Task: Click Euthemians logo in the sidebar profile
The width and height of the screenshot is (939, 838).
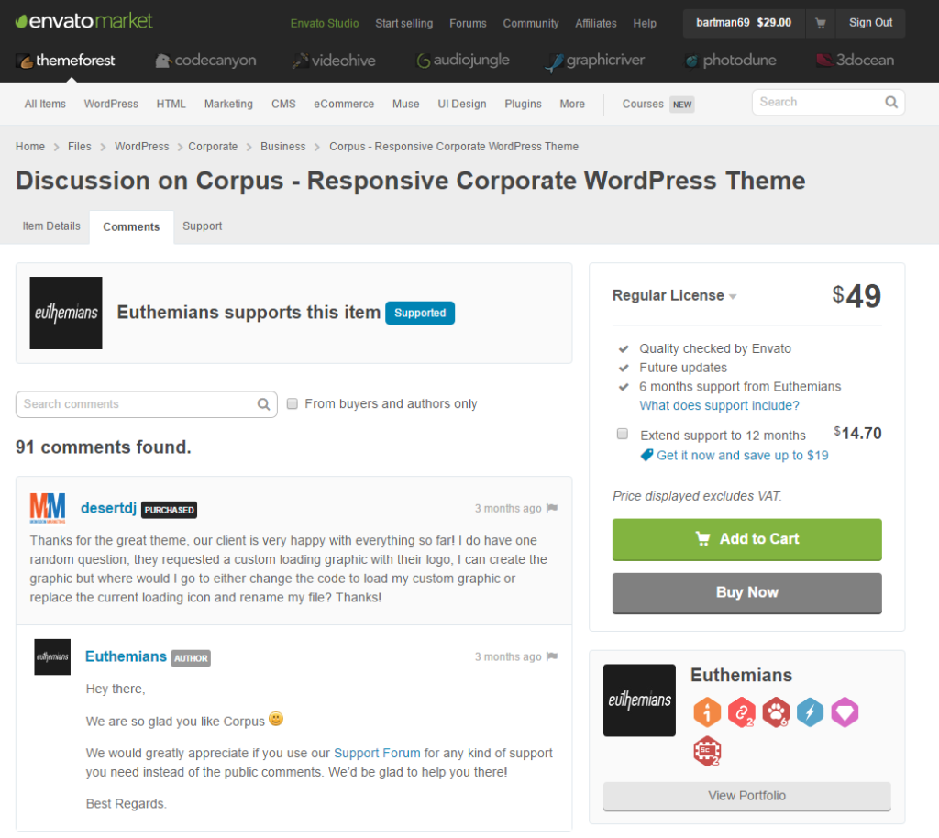Action: (x=639, y=700)
